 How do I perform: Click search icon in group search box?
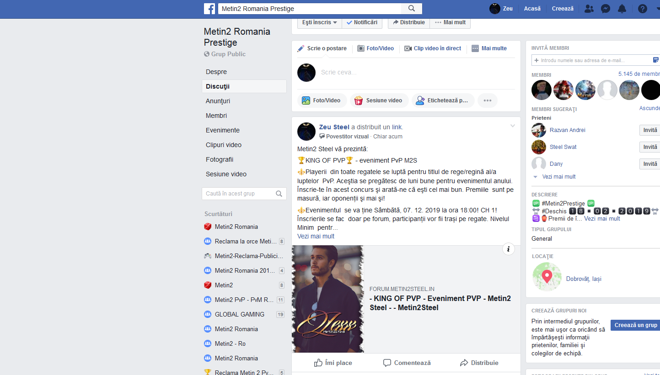pos(279,194)
